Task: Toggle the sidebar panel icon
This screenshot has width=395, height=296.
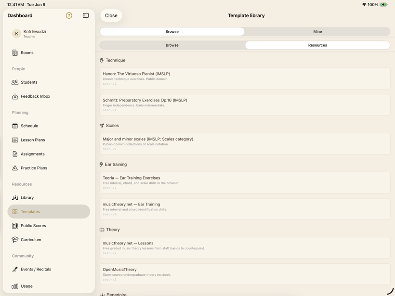Action: coord(86,15)
